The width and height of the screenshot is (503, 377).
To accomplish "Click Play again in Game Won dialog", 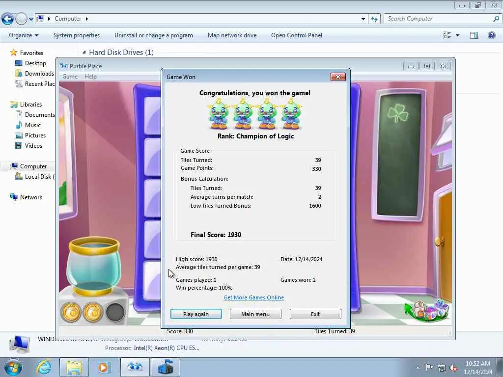I will point(196,314).
